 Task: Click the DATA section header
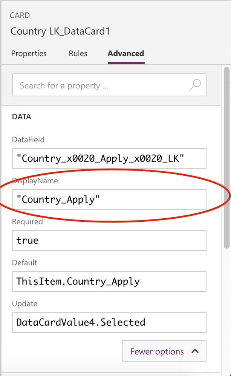pos(21,117)
